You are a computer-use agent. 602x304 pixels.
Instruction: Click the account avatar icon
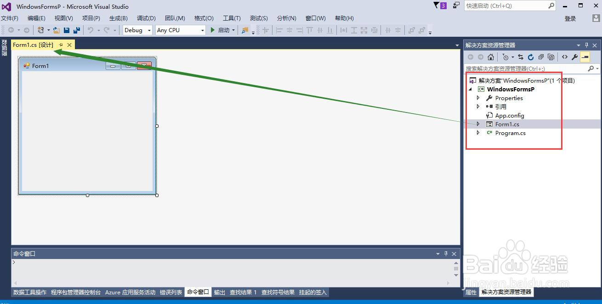[596, 18]
